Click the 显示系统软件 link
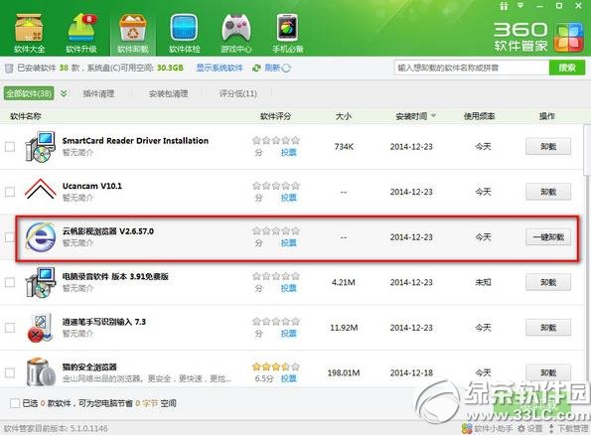This screenshot has width=591, height=435. pyautogui.click(x=220, y=68)
